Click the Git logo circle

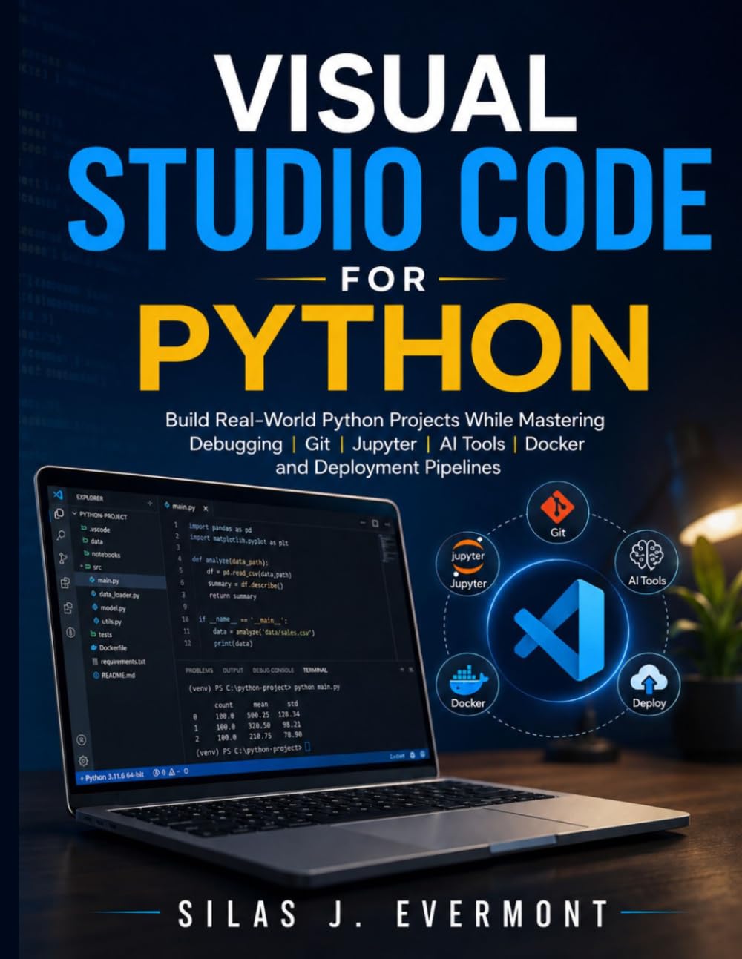point(557,513)
